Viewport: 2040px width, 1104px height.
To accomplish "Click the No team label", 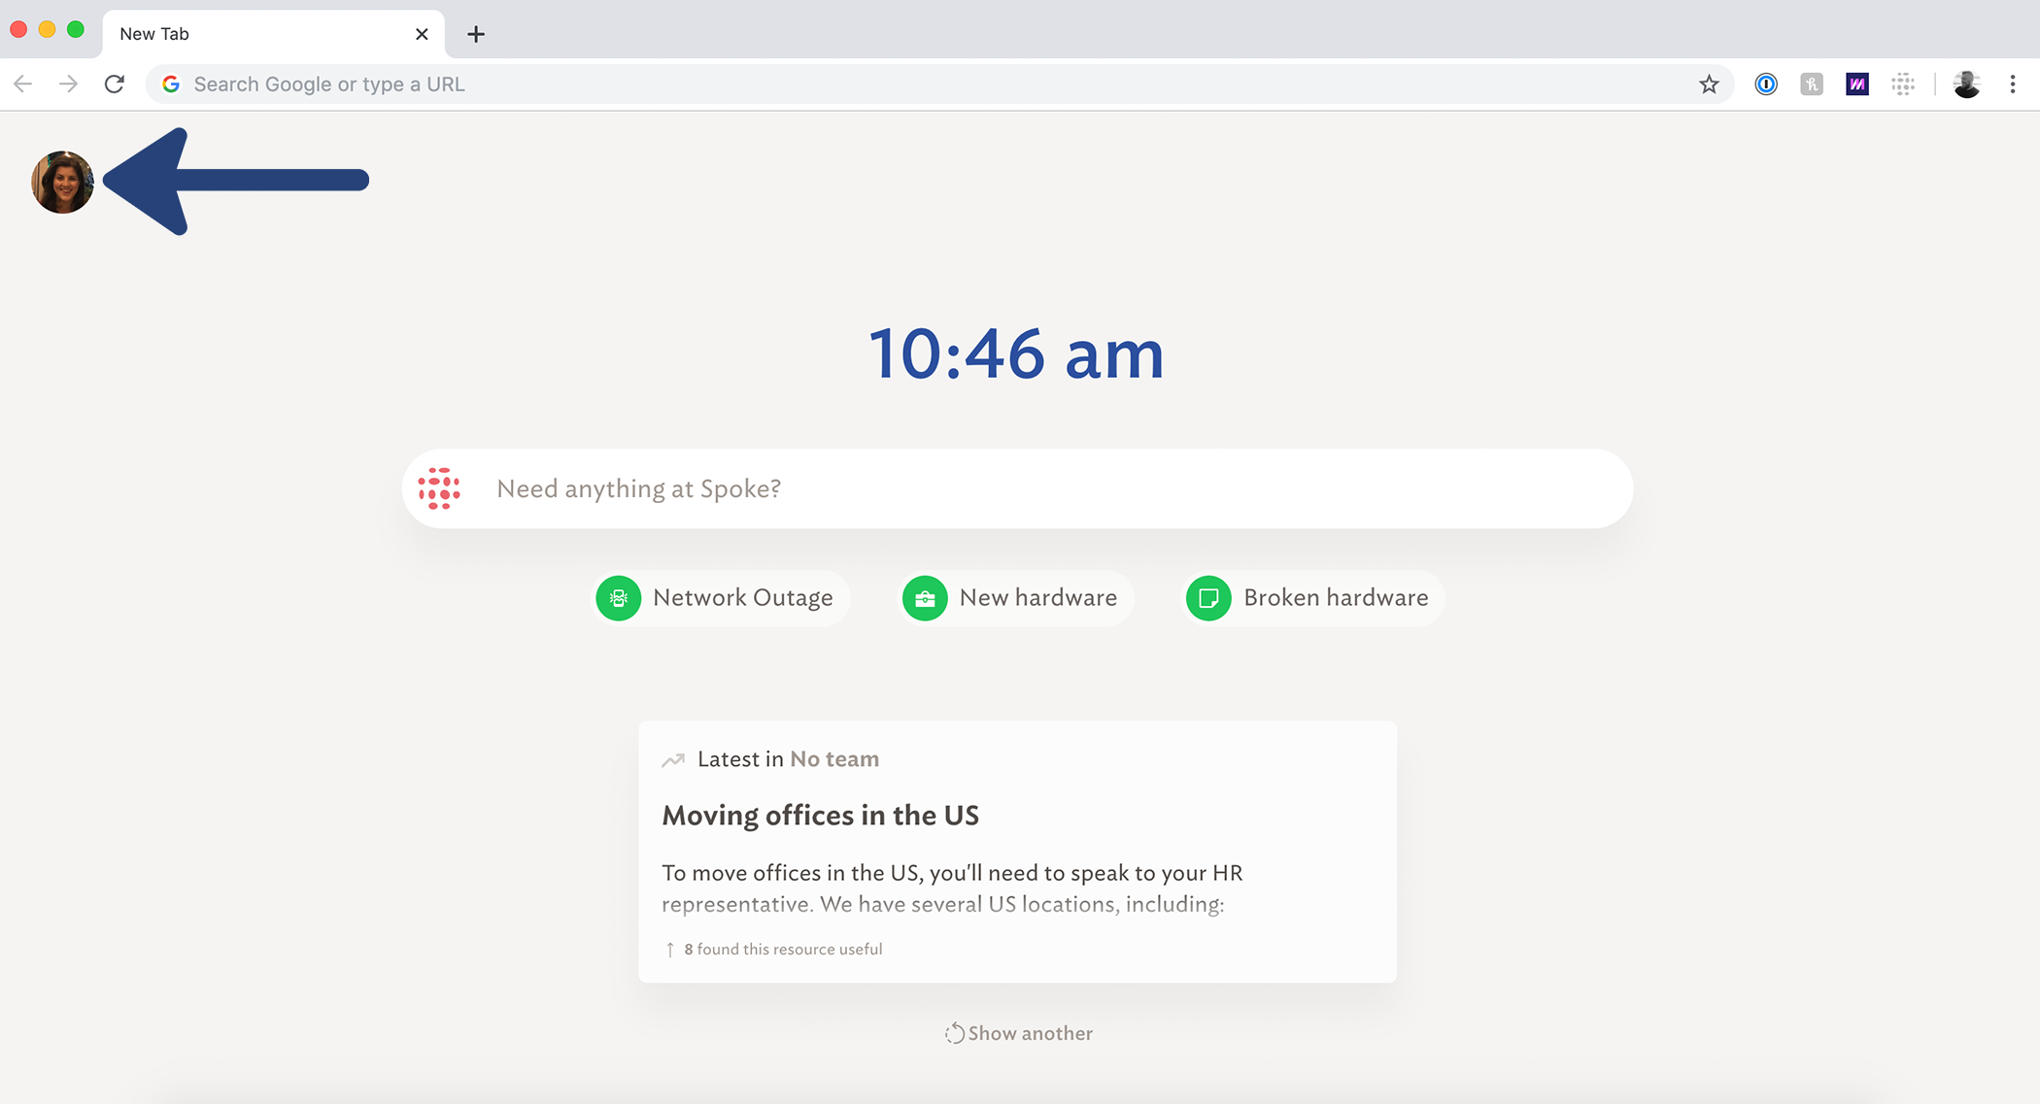I will (x=834, y=759).
